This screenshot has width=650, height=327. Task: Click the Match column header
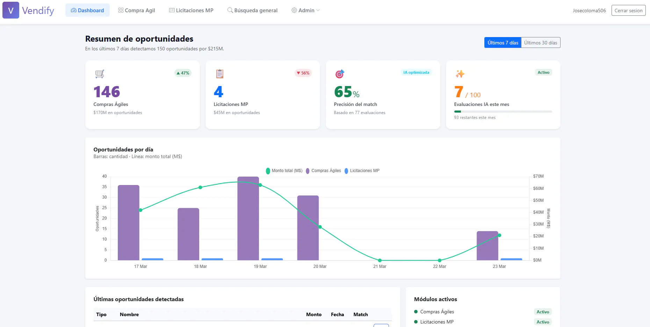tap(361, 314)
